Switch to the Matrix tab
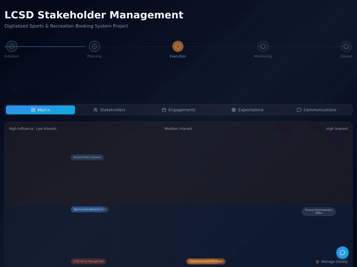This screenshot has width=357, height=267. pyautogui.click(x=40, y=110)
